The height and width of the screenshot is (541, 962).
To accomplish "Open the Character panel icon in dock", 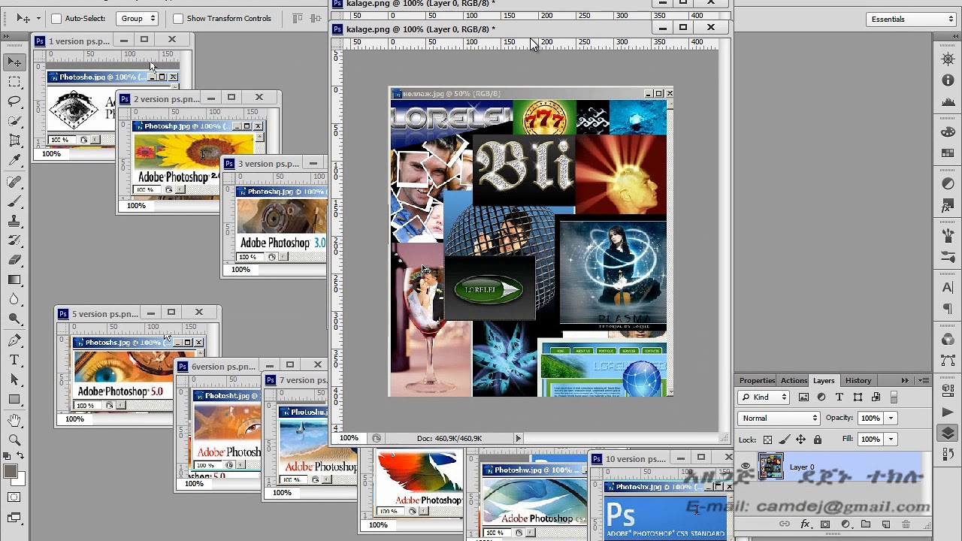I will coord(948,287).
